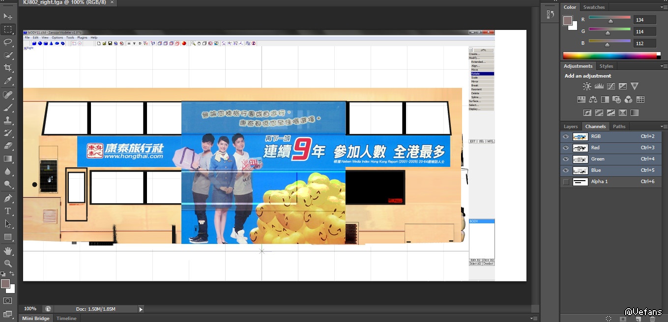The image size is (668, 322).
Task: Add a Gradient Map adjustment
Action: click(635, 112)
